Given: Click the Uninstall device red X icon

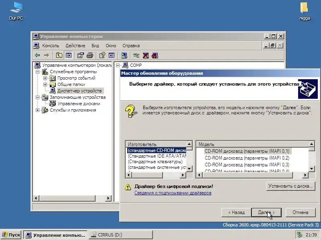Looking at the screenshot, I should tap(146, 55).
